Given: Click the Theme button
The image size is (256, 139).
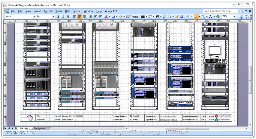Looking at the screenshot, I should pos(132,16).
